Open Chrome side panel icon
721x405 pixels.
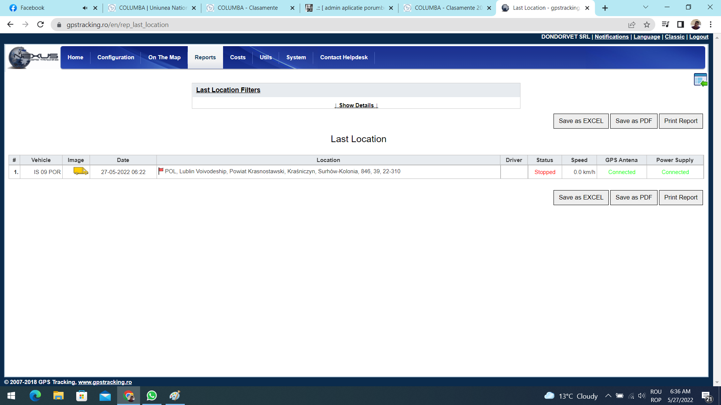click(680, 25)
